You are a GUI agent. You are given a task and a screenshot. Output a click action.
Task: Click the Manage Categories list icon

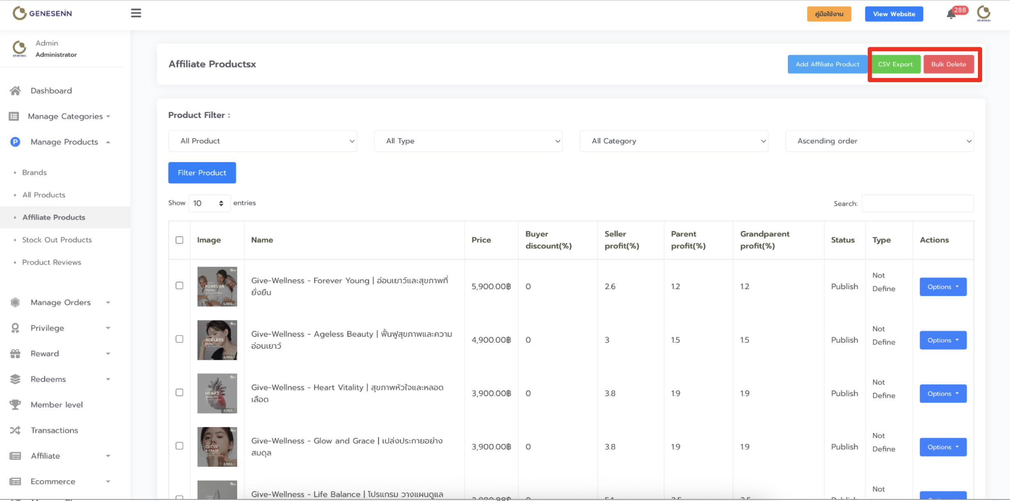click(14, 116)
